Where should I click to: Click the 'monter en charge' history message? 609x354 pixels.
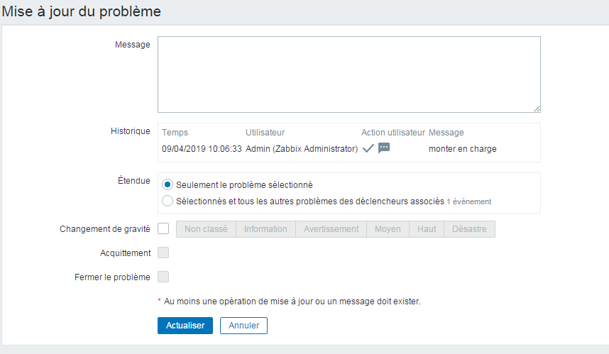click(x=463, y=149)
